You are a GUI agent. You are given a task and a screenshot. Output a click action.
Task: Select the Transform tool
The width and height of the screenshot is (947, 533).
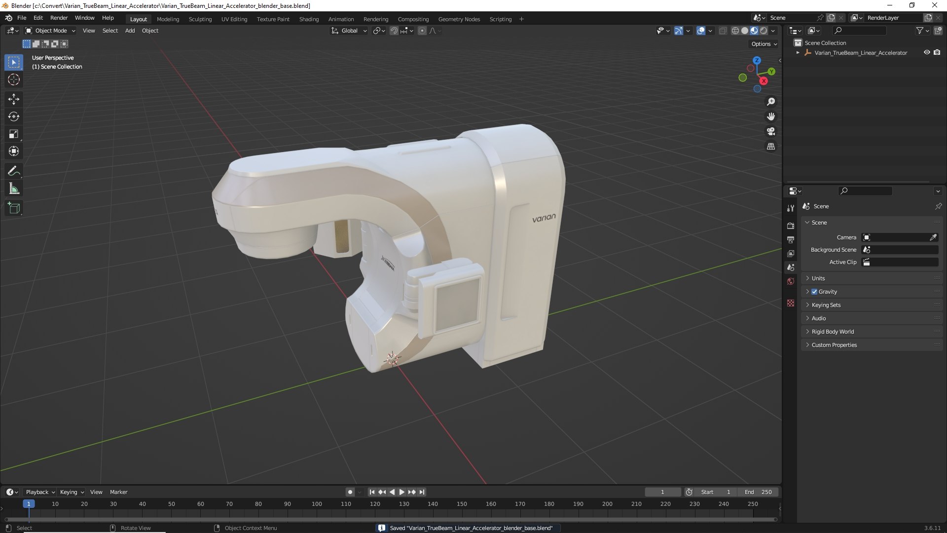(14, 151)
